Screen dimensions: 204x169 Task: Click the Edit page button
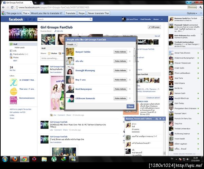[154, 27]
